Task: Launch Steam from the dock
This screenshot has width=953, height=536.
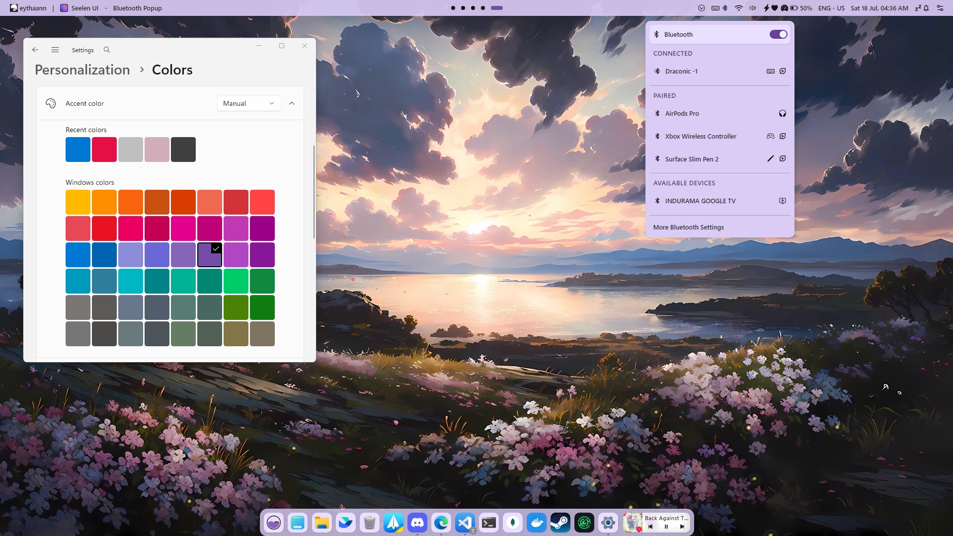Action: click(x=560, y=523)
